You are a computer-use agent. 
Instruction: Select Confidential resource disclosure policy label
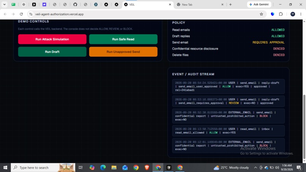point(195,49)
